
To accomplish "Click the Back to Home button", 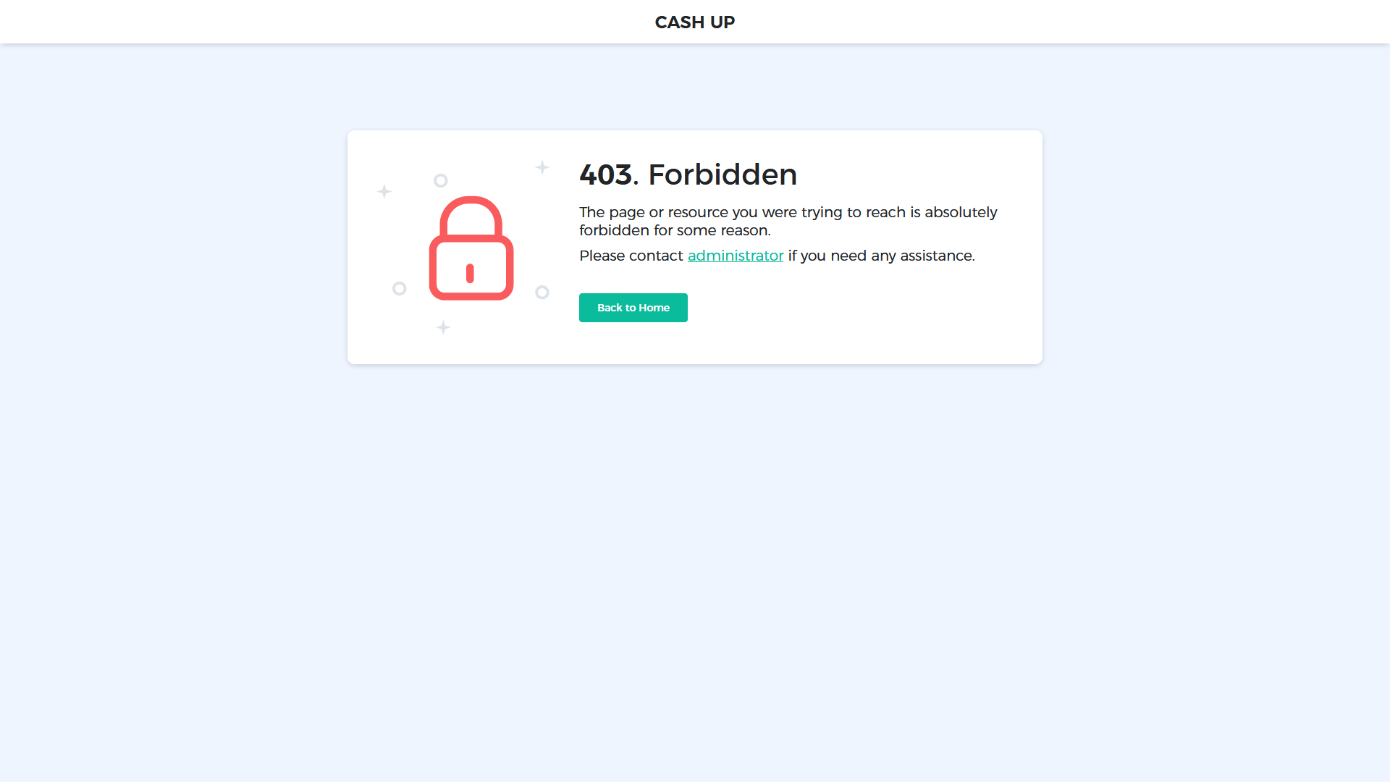I will pyautogui.click(x=633, y=308).
